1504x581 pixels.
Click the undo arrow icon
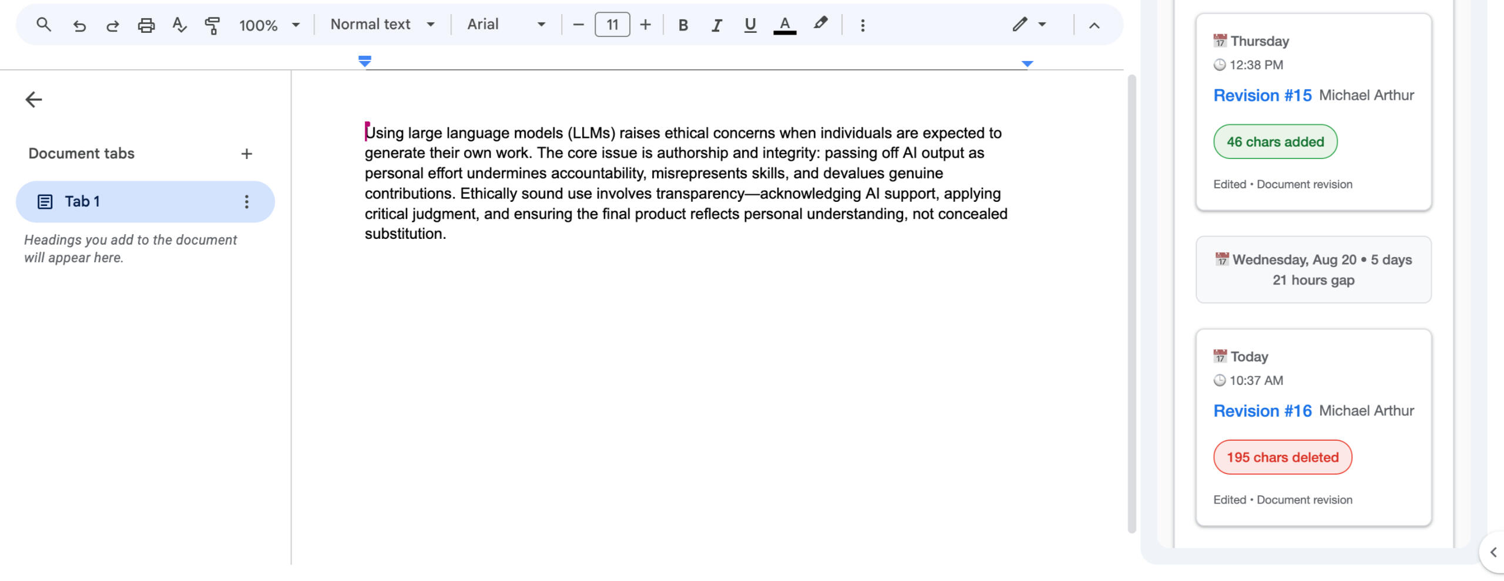[x=79, y=25]
